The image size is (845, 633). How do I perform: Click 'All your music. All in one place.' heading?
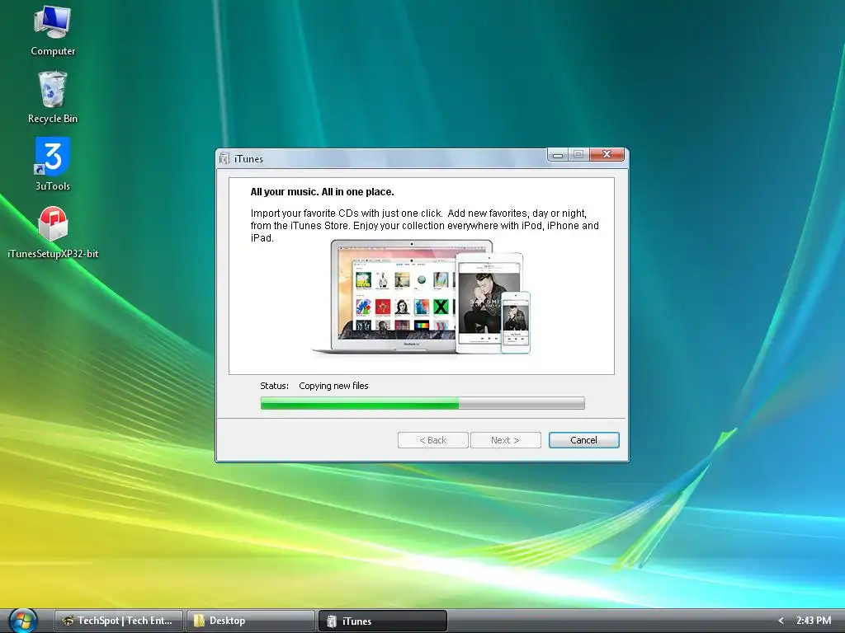coord(323,192)
